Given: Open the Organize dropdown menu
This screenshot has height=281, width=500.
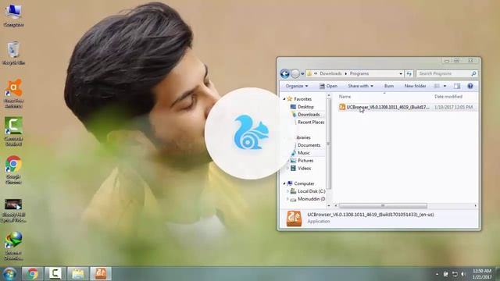Looking at the screenshot, I should click(x=297, y=86).
